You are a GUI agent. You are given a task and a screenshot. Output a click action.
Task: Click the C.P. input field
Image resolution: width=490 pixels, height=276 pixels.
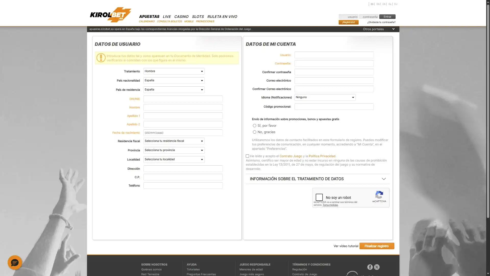[183, 177]
